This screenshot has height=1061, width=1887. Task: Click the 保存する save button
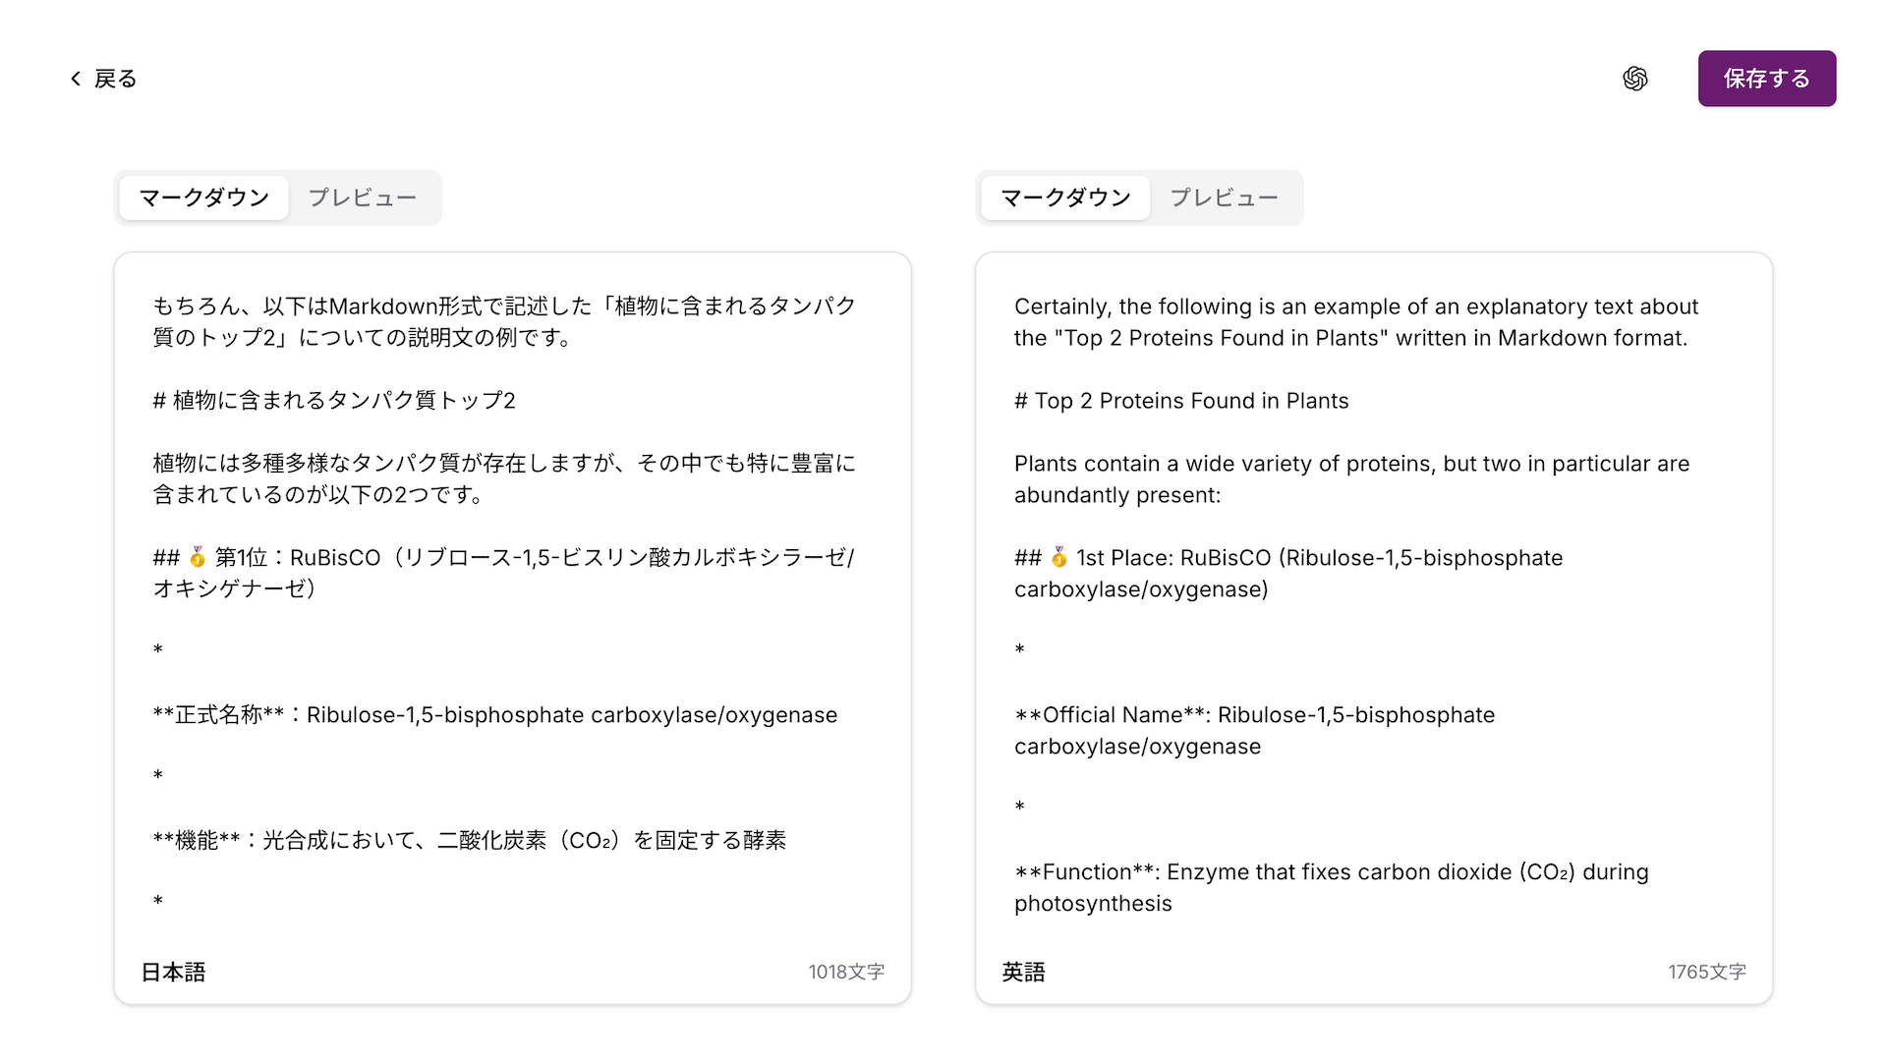[1766, 79]
